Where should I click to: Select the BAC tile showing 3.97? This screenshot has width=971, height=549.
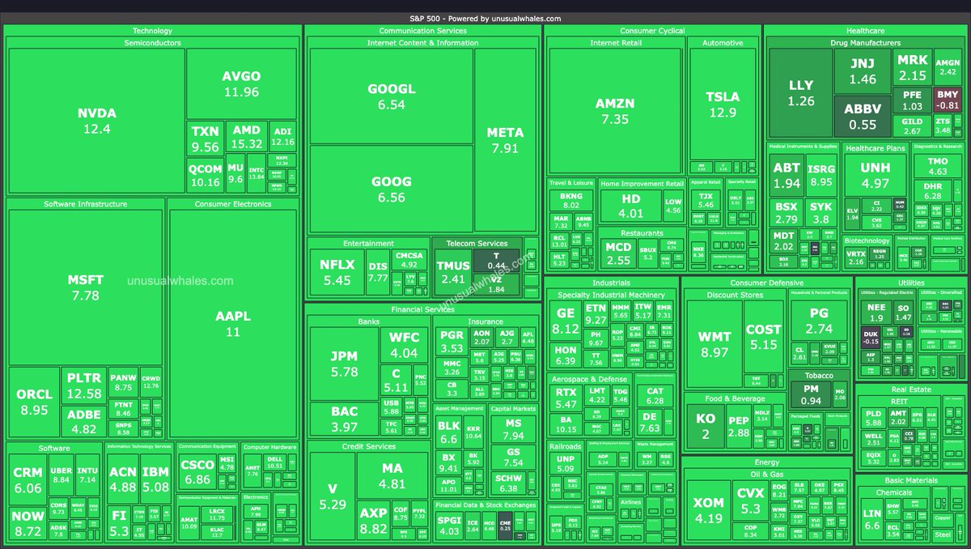[x=344, y=419]
